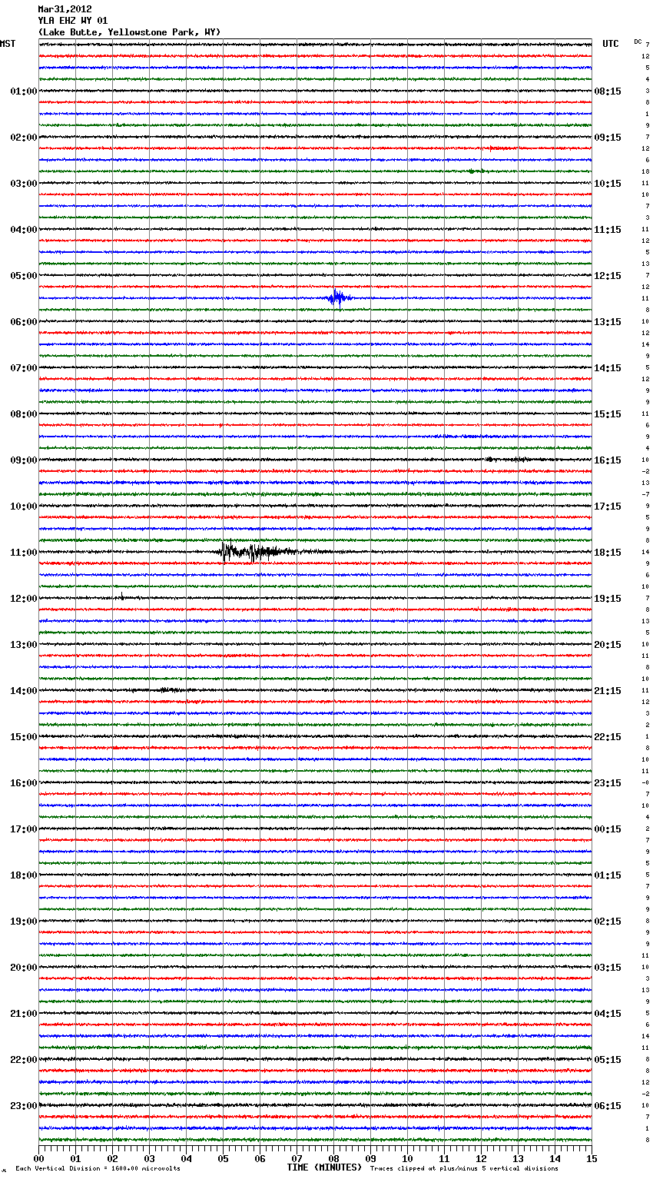Select the 03:00 MST time label
The width and height of the screenshot is (653, 1179).
[24, 184]
